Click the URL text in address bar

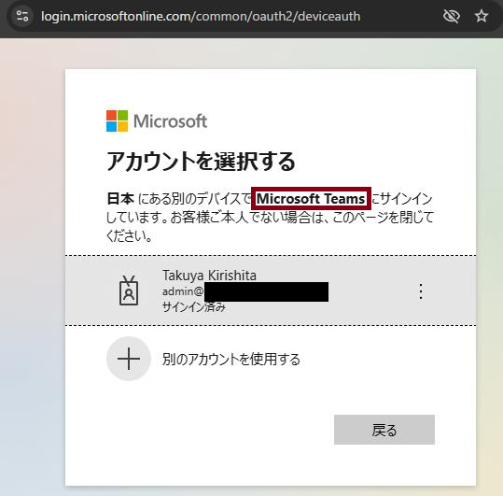201,16
